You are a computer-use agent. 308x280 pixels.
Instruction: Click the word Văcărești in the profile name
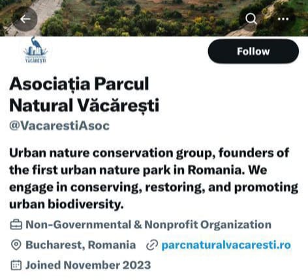click(118, 105)
